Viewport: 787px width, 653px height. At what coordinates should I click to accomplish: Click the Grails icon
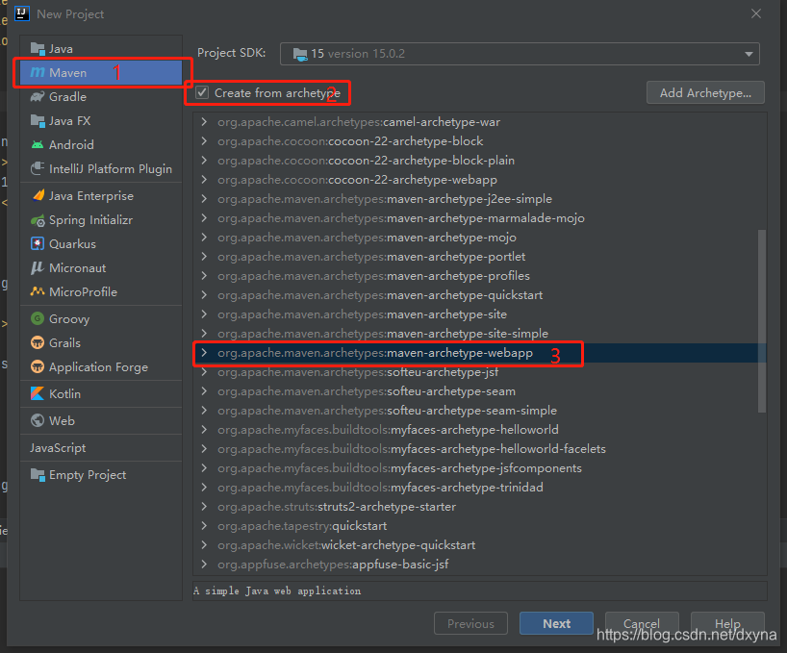coord(38,342)
